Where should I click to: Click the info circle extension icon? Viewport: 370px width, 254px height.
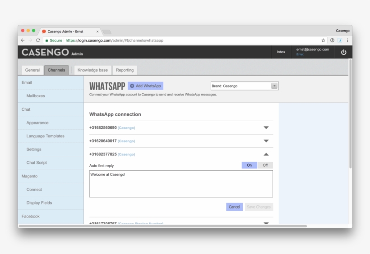332,40
